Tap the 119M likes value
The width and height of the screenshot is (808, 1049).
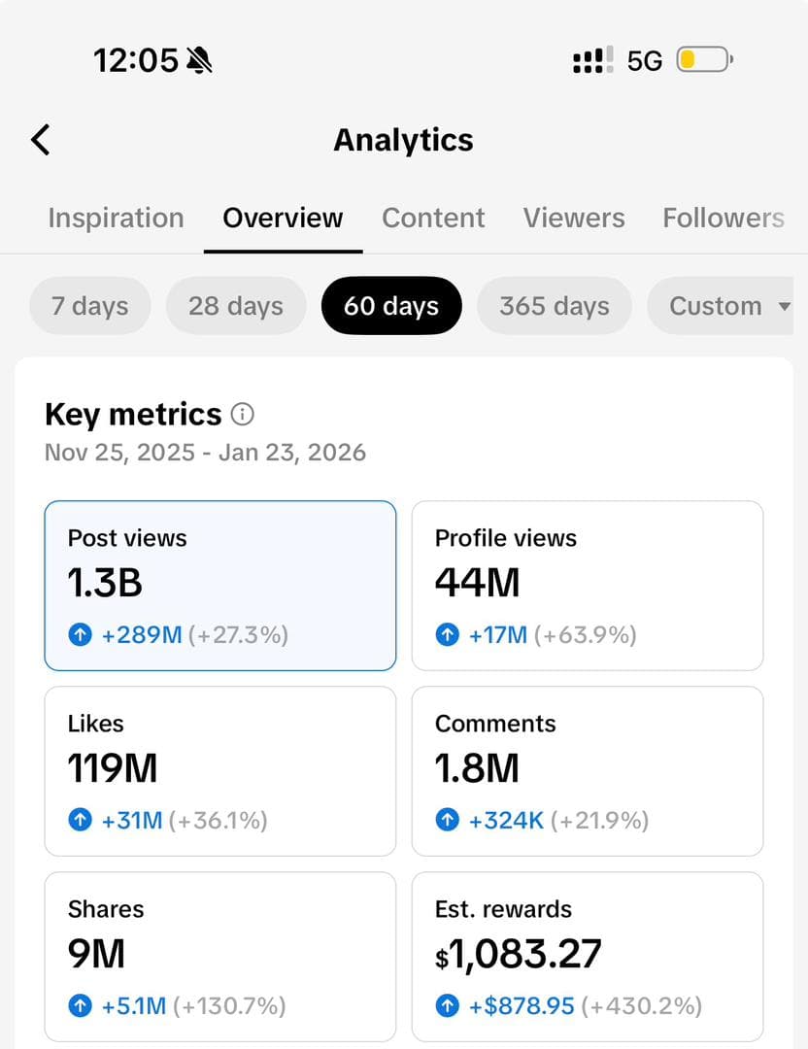click(113, 768)
